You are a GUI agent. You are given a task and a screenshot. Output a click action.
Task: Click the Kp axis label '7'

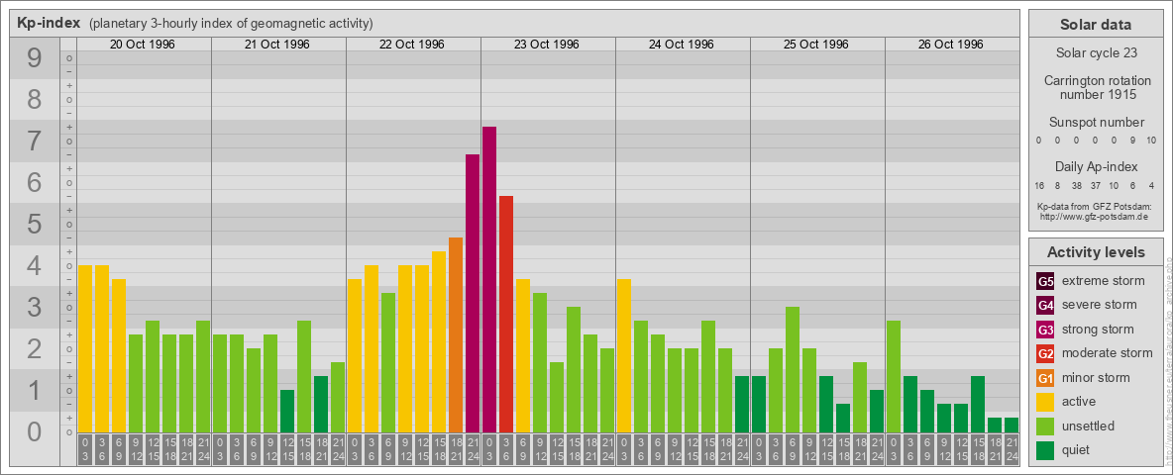[x=35, y=142]
